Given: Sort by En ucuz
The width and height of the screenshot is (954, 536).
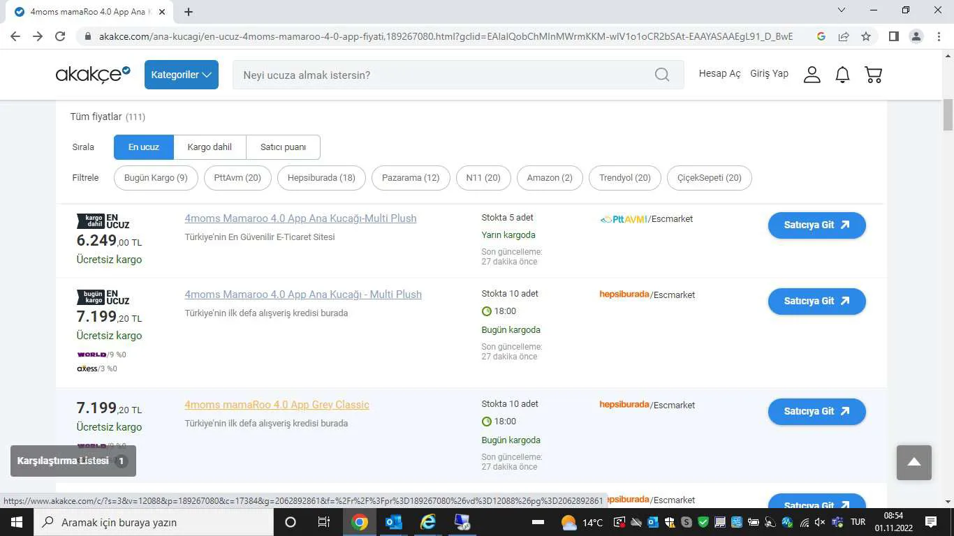Looking at the screenshot, I should [x=144, y=147].
